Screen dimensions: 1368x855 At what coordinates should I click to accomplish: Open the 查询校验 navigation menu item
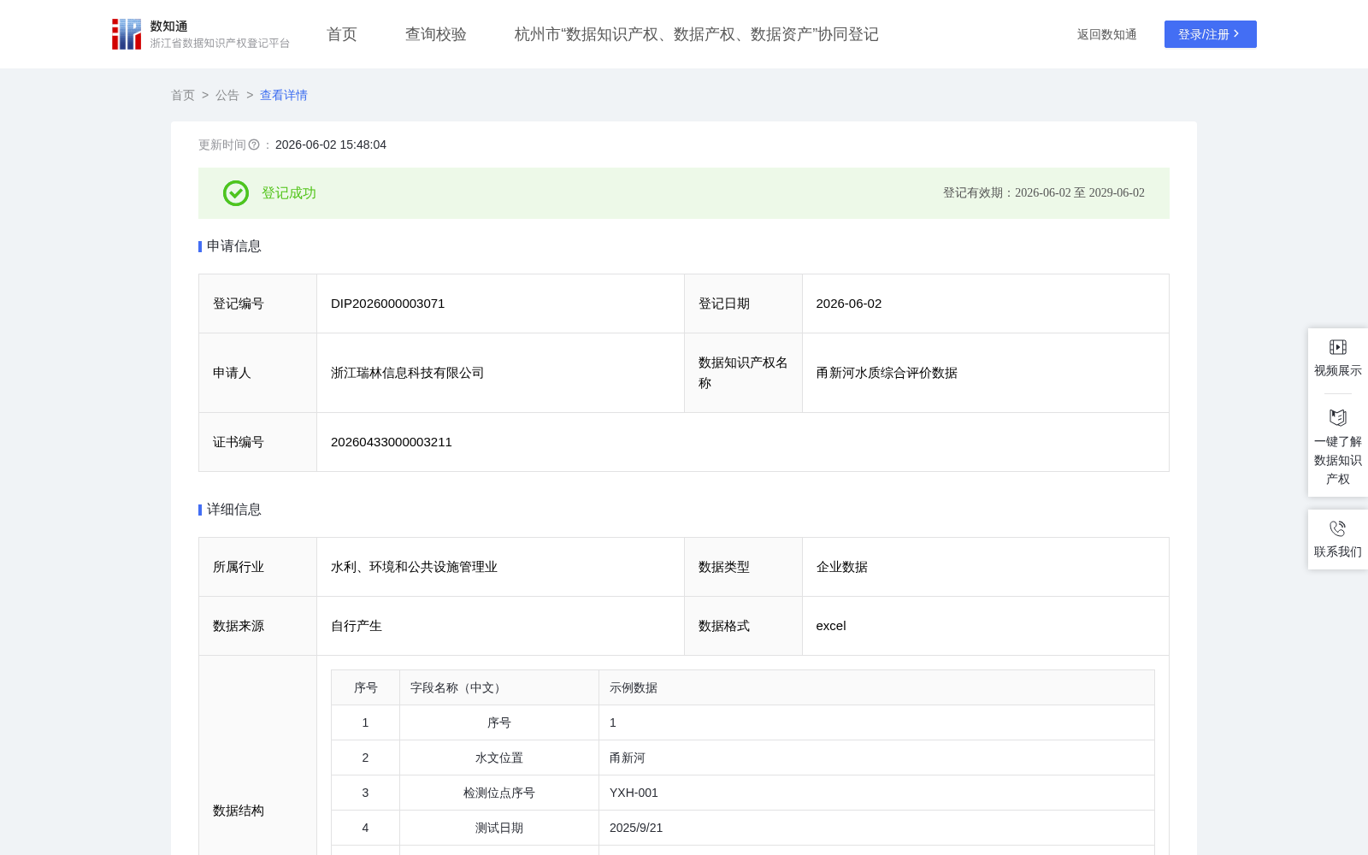436,34
